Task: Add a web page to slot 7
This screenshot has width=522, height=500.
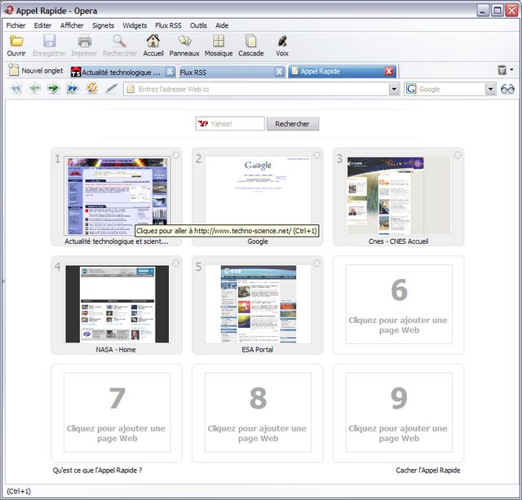Action: tap(117, 412)
